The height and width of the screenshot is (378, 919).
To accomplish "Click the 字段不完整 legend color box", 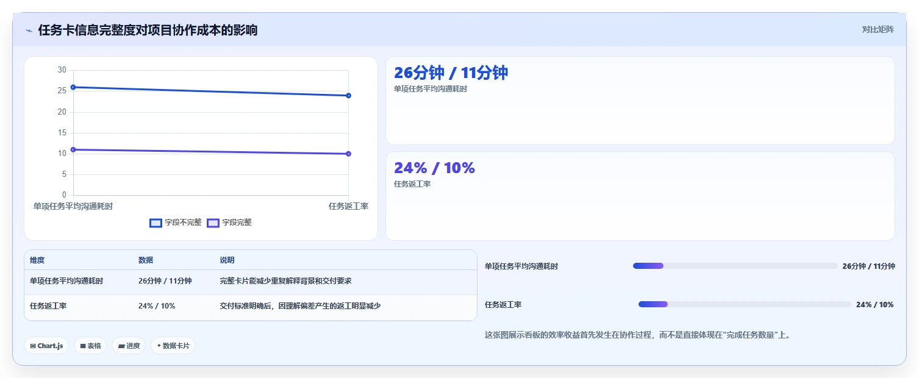I will point(156,223).
